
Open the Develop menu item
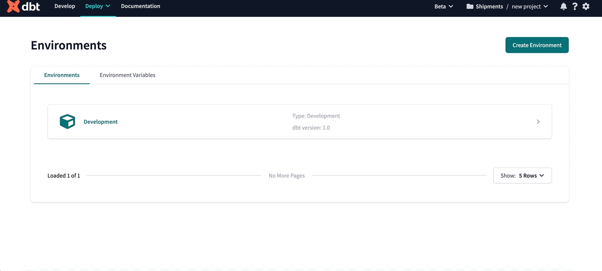point(64,6)
